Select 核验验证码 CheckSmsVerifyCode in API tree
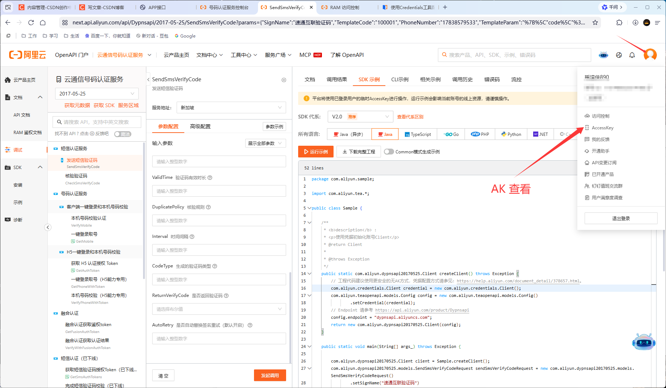 tap(82, 179)
